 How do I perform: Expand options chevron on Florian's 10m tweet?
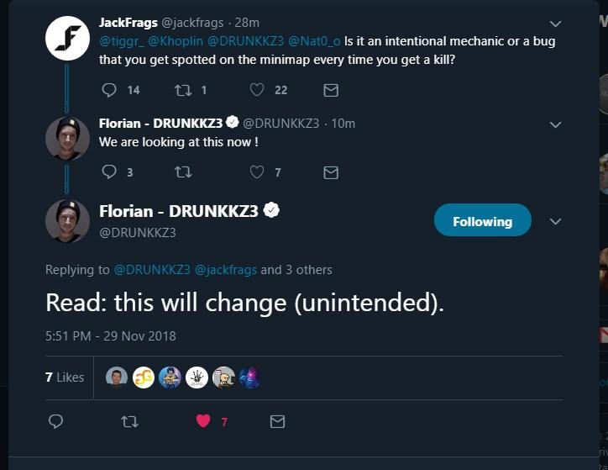pos(555,124)
